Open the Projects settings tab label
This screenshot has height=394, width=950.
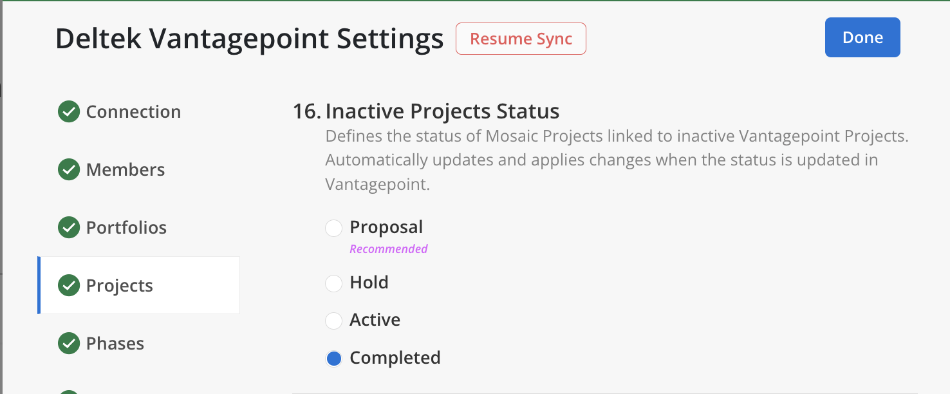(120, 286)
